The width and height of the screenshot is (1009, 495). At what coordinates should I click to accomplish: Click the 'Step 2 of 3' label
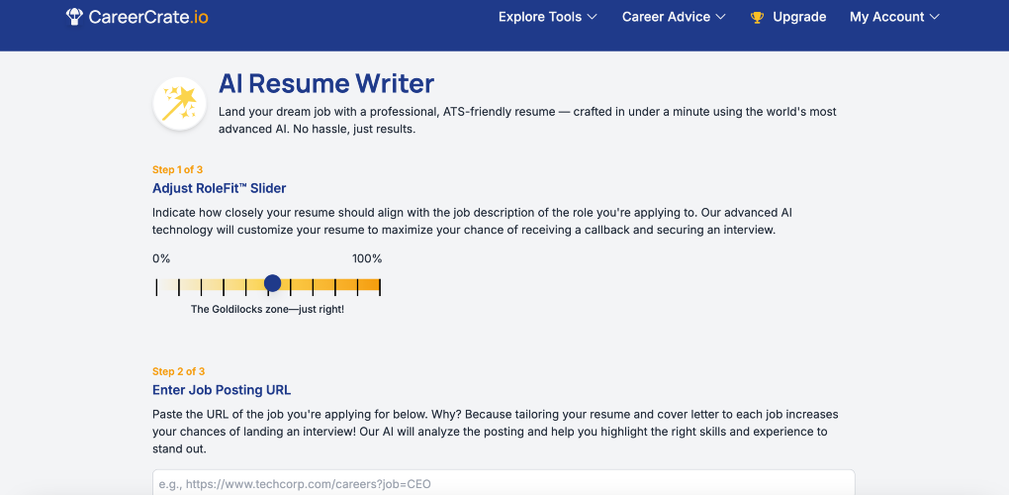coord(178,371)
